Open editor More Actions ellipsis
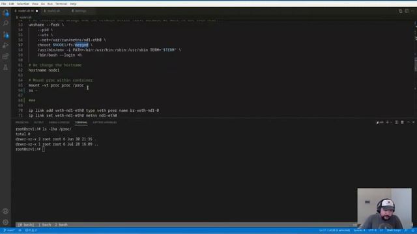 pyautogui.click(x=412, y=11)
